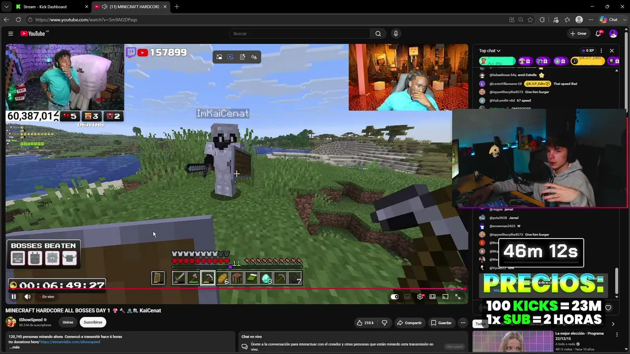Open the browser settings and more menu
The width and height of the screenshot is (630, 354).
pos(591,20)
